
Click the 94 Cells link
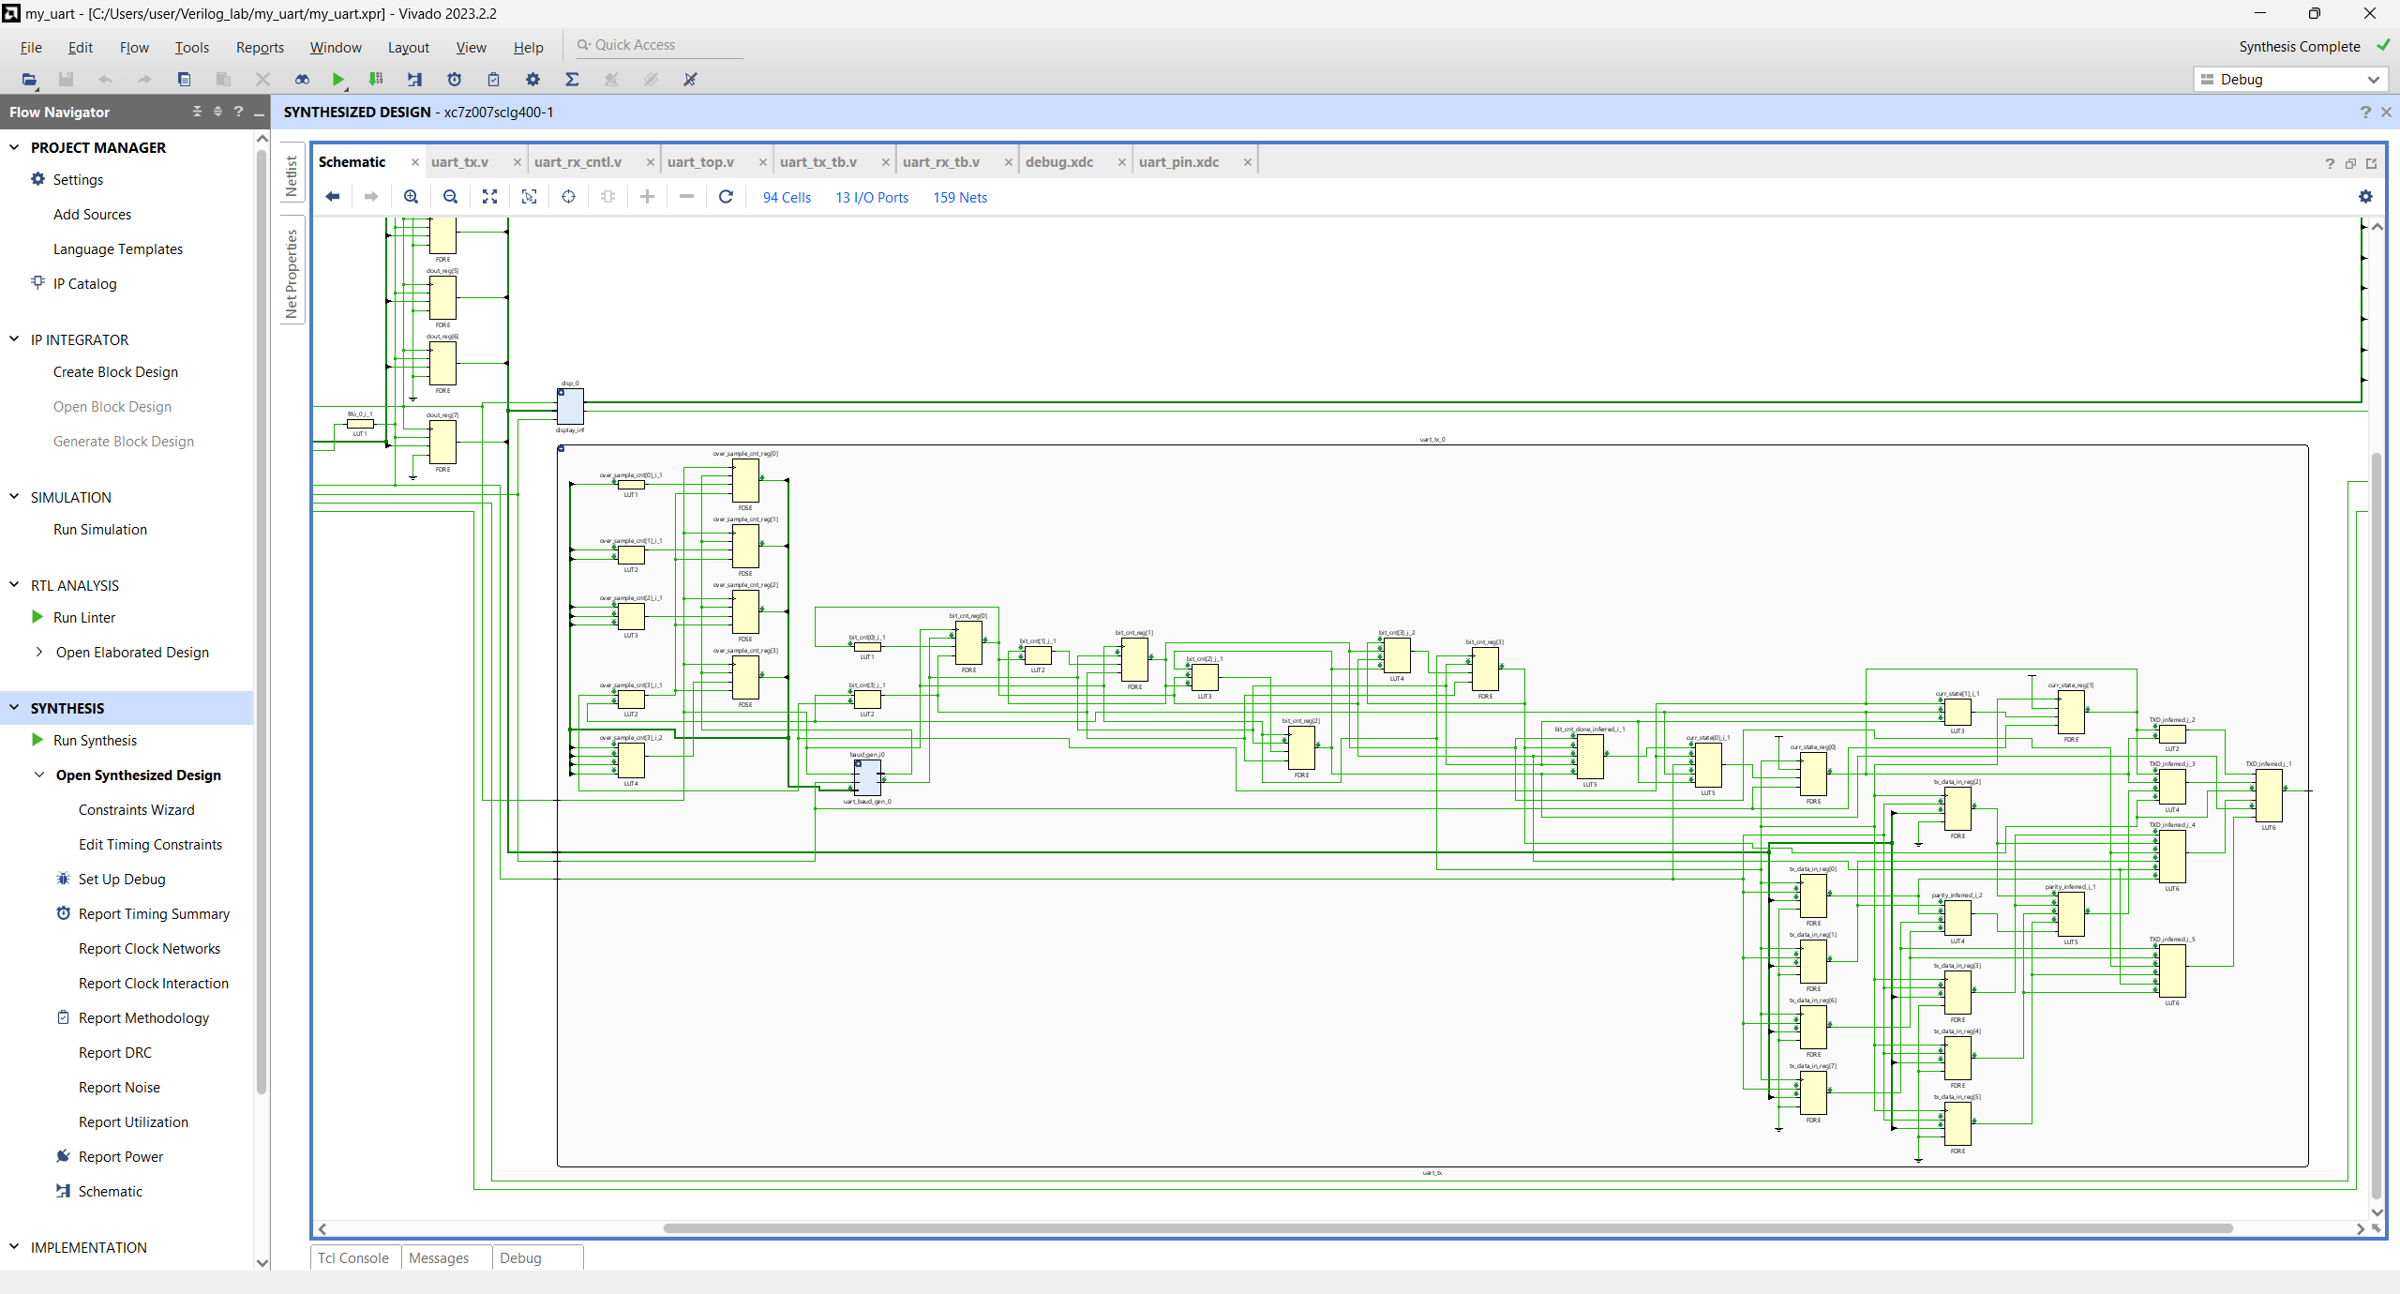coord(787,198)
